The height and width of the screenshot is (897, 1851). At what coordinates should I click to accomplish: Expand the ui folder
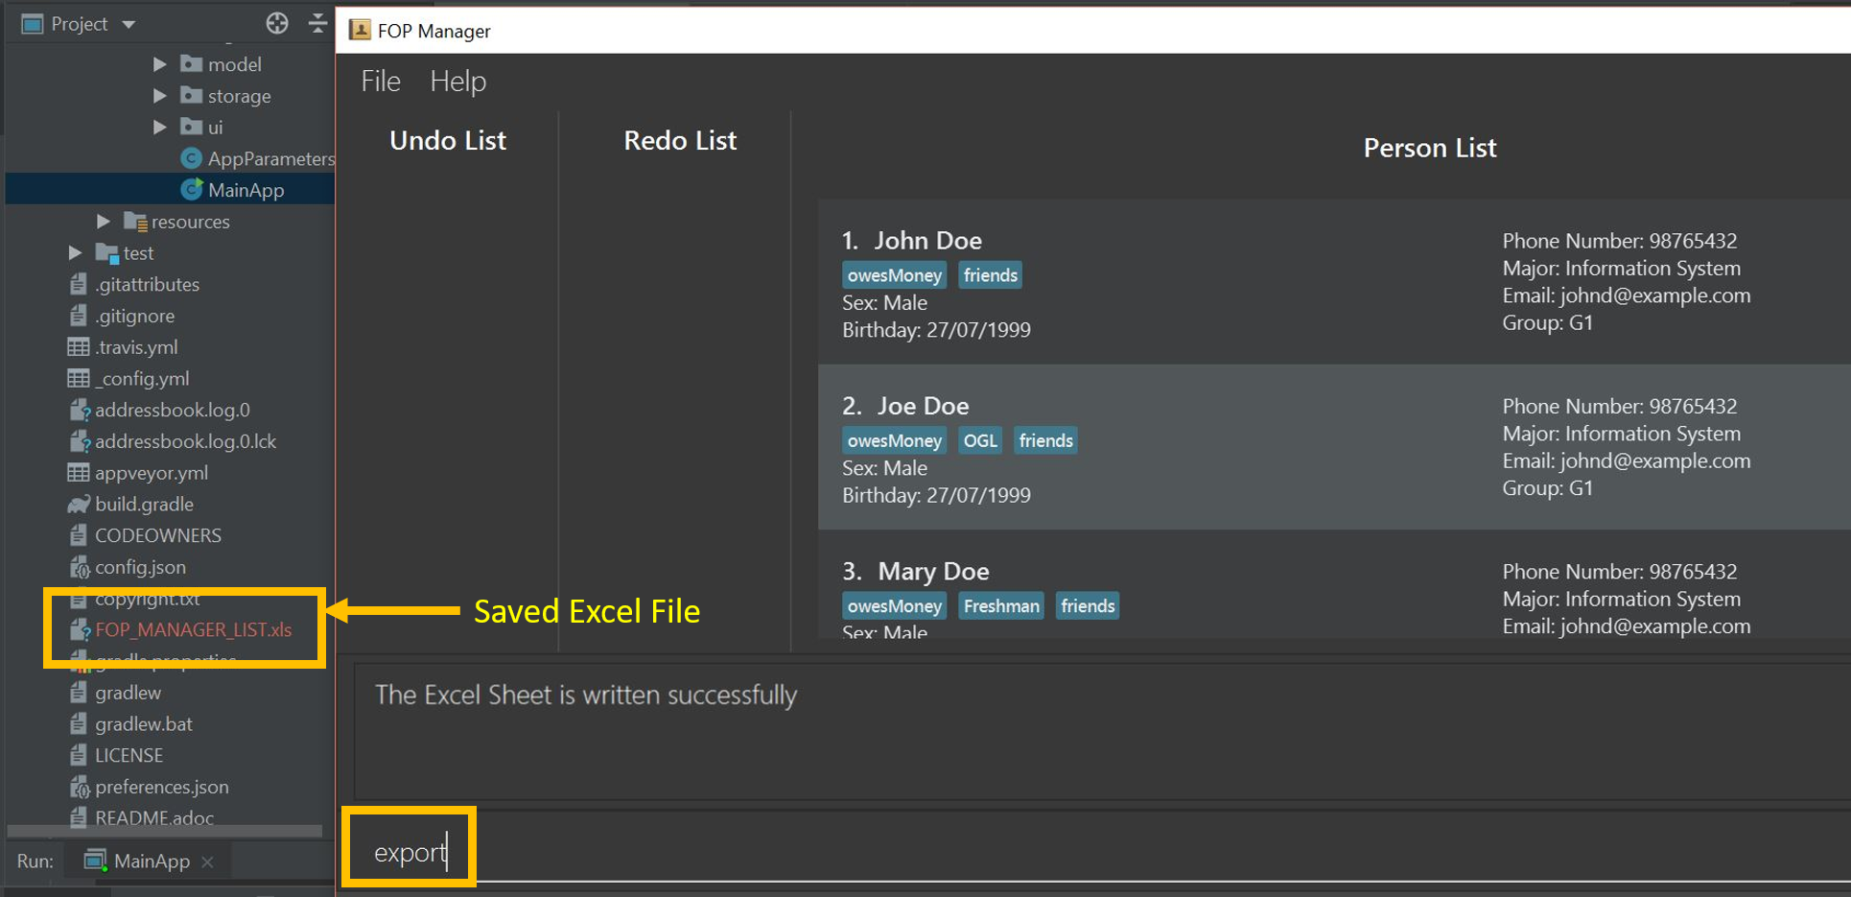[159, 127]
